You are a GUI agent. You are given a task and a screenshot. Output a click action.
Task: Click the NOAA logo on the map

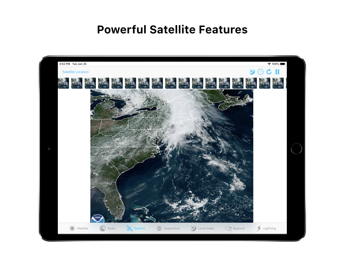pyautogui.click(x=98, y=219)
